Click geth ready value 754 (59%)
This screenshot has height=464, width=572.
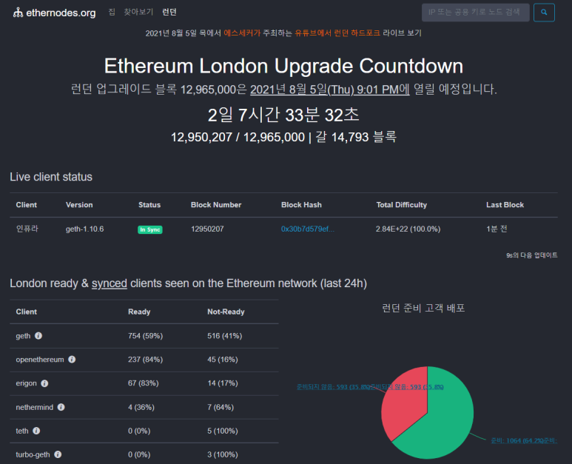pyautogui.click(x=145, y=336)
